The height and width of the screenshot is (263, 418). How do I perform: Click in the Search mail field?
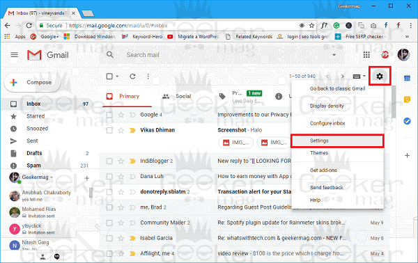[x=222, y=55]
